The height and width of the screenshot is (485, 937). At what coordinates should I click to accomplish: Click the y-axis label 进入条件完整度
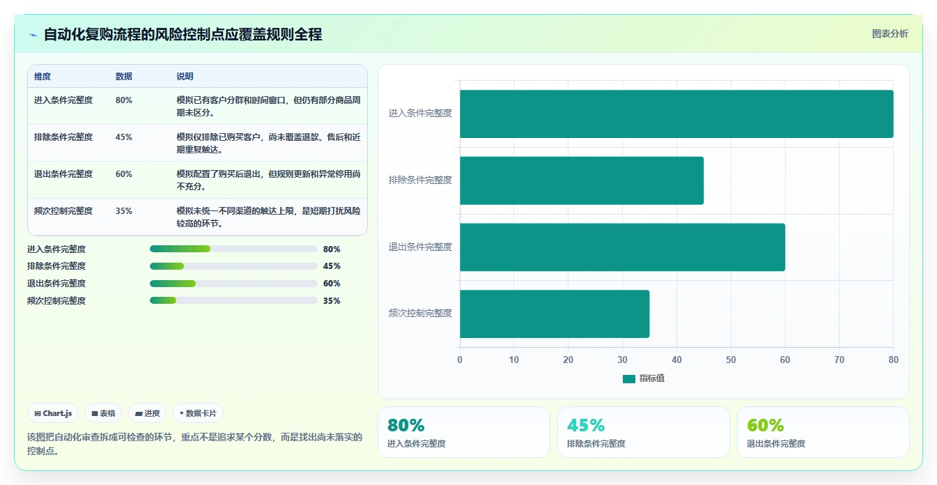(420, 114)
